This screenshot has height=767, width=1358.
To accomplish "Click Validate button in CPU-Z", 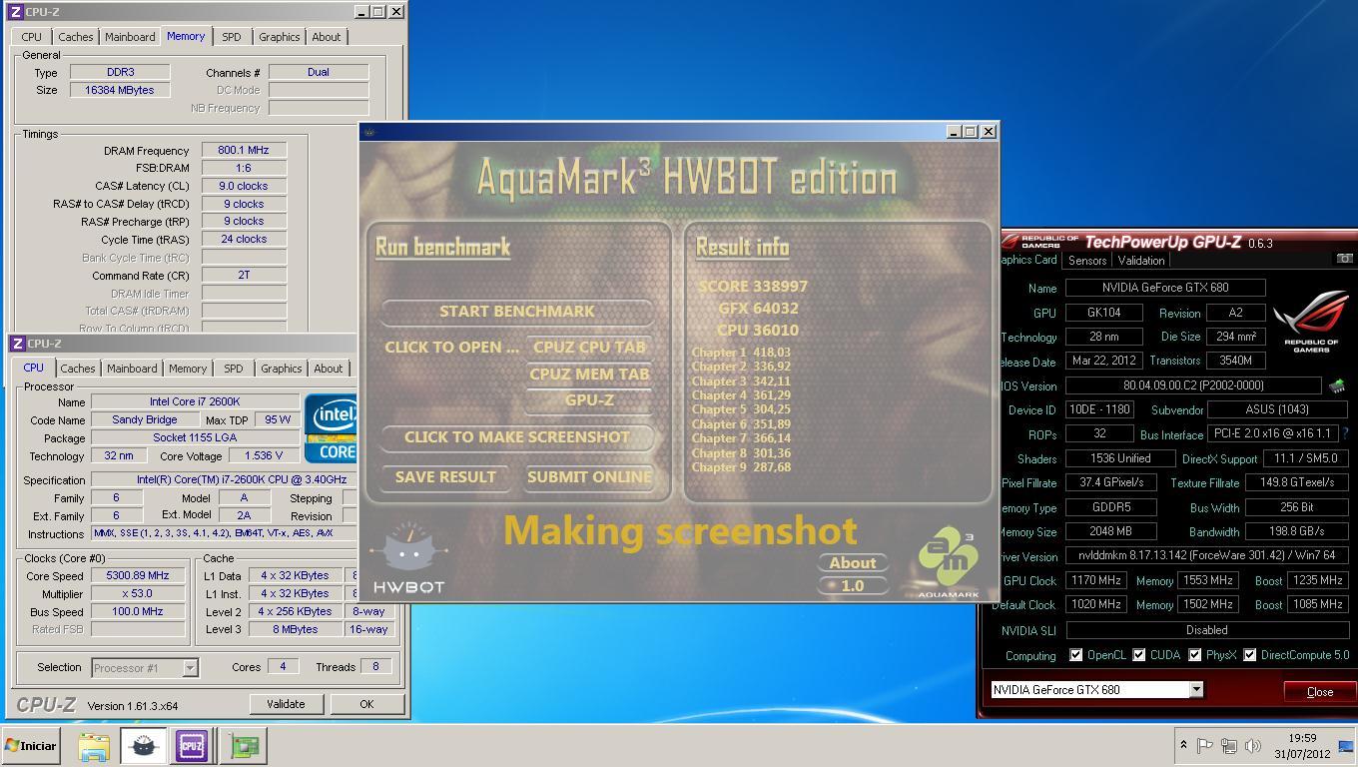I will click(286, 704).
